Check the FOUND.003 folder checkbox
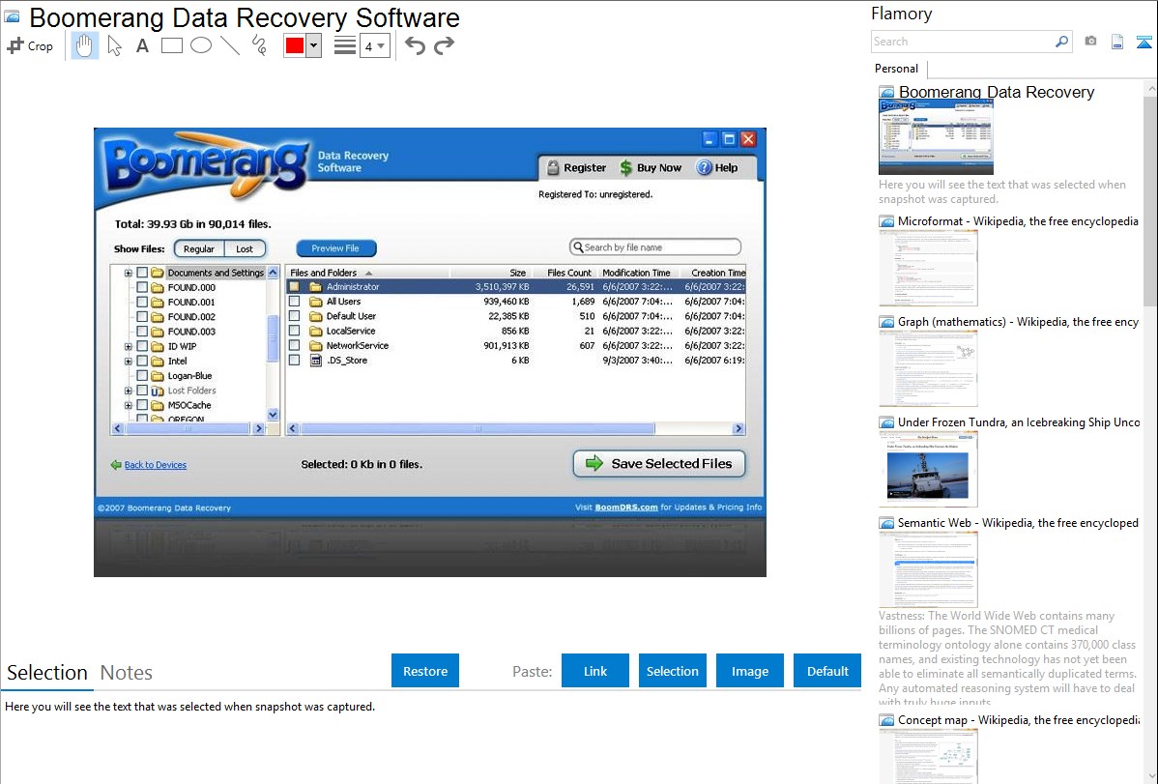The width and height of the screenshot is (1158, 784). [x=142, y=332]
